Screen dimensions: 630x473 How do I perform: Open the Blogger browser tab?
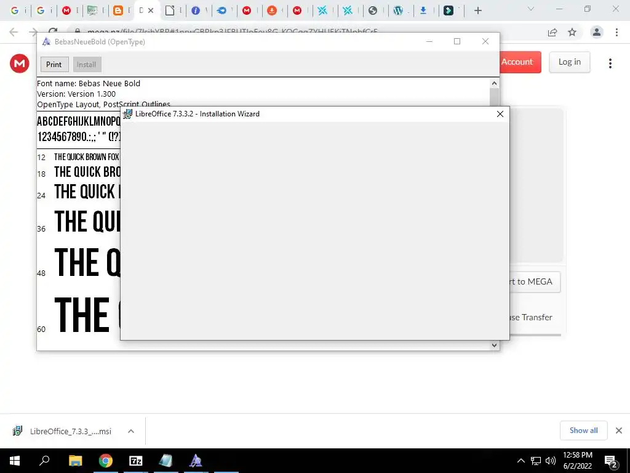pyautogui.click(x=118, y=10)
